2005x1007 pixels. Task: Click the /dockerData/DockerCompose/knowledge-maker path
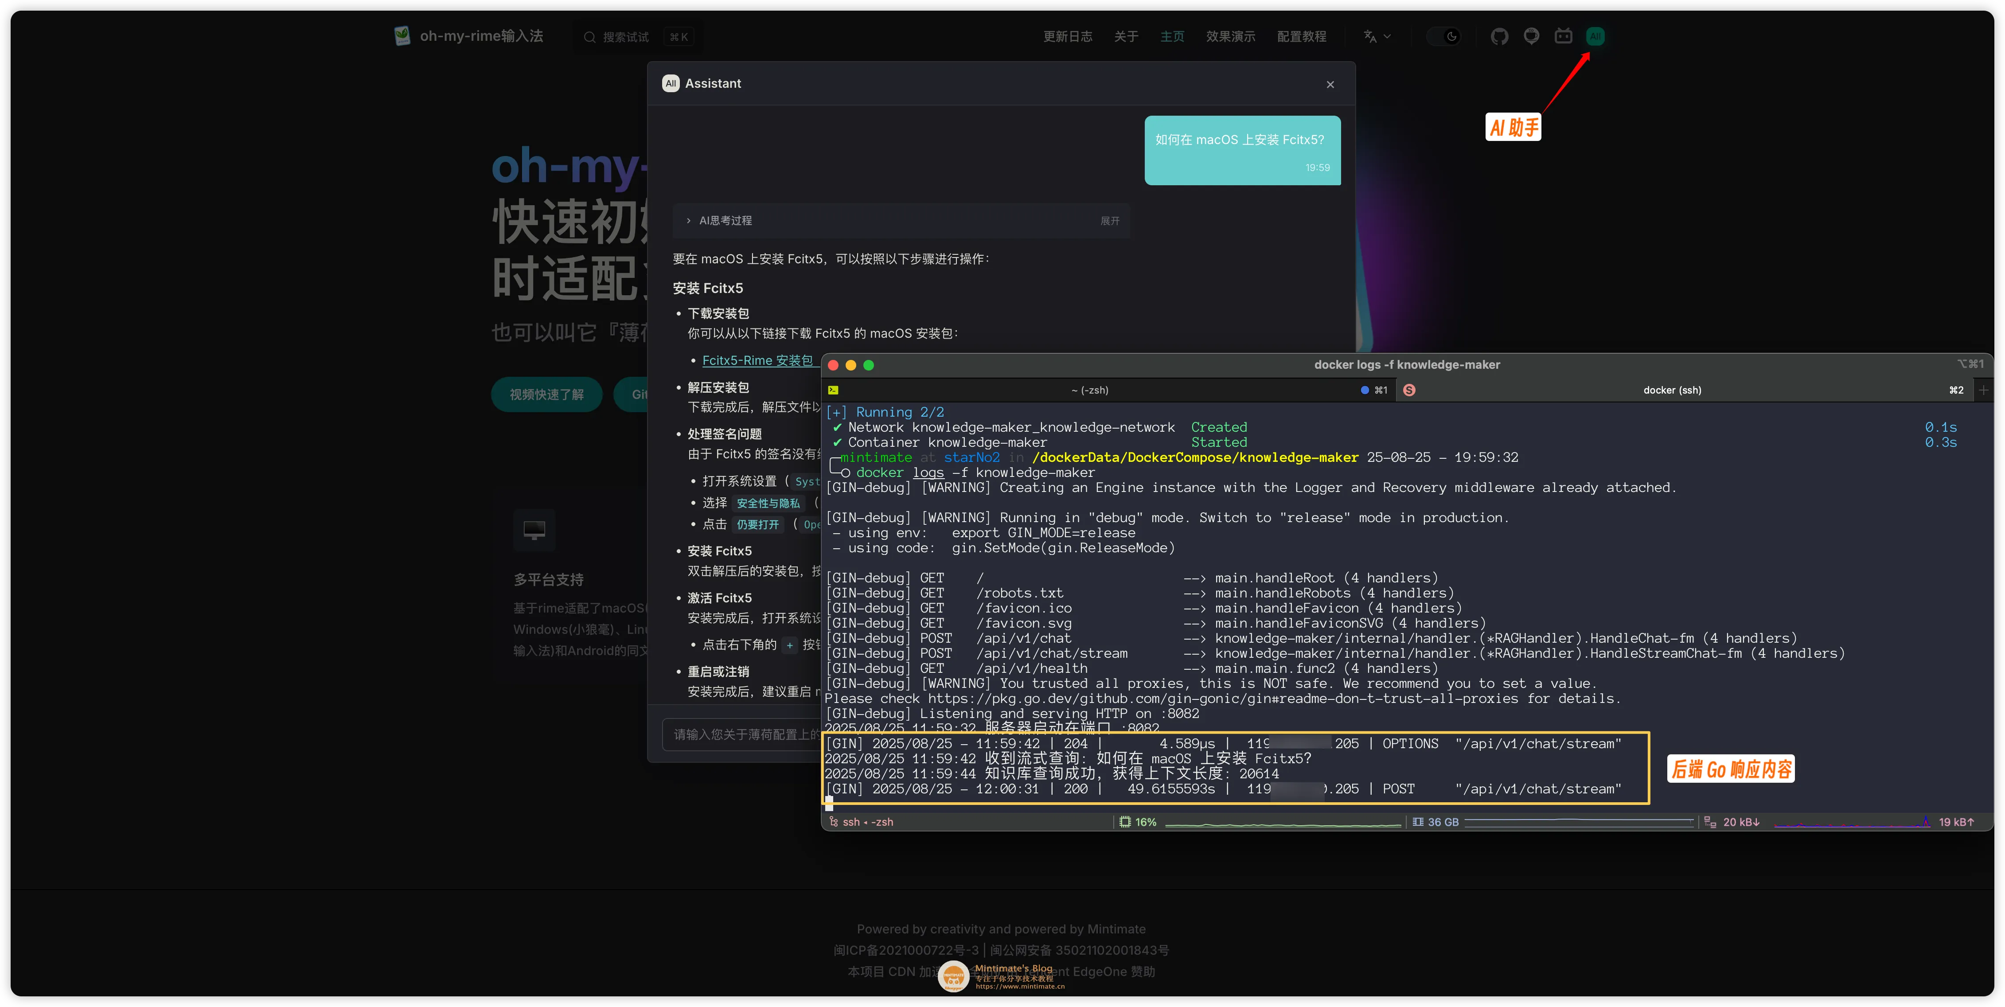coord(1195,457)
